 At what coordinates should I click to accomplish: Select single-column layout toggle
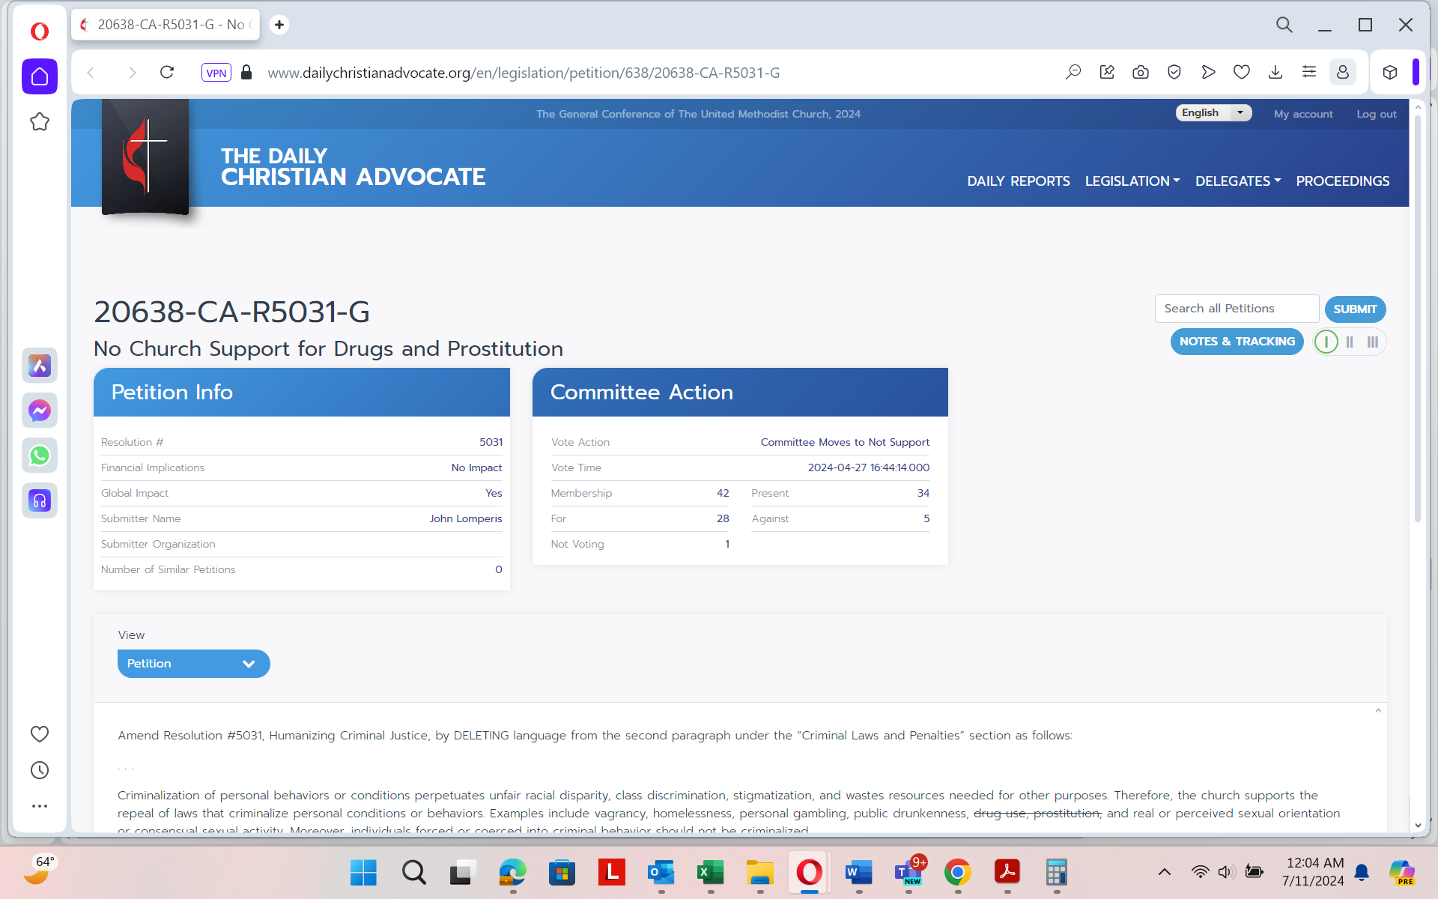[x=1326, y=342]
